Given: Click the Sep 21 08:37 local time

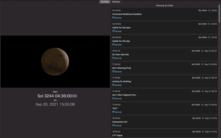Looking at the screenshot, I should pos(211,51).
